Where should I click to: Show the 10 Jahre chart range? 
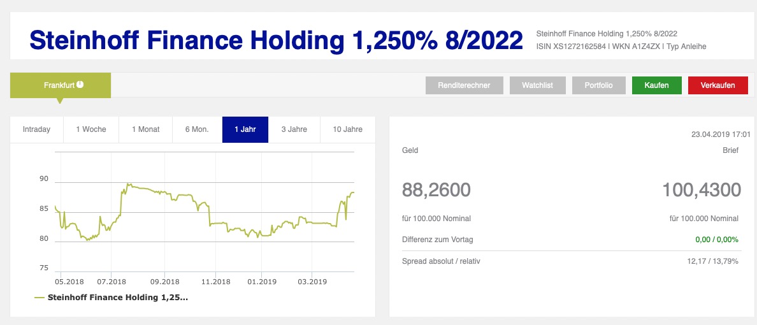348,129
